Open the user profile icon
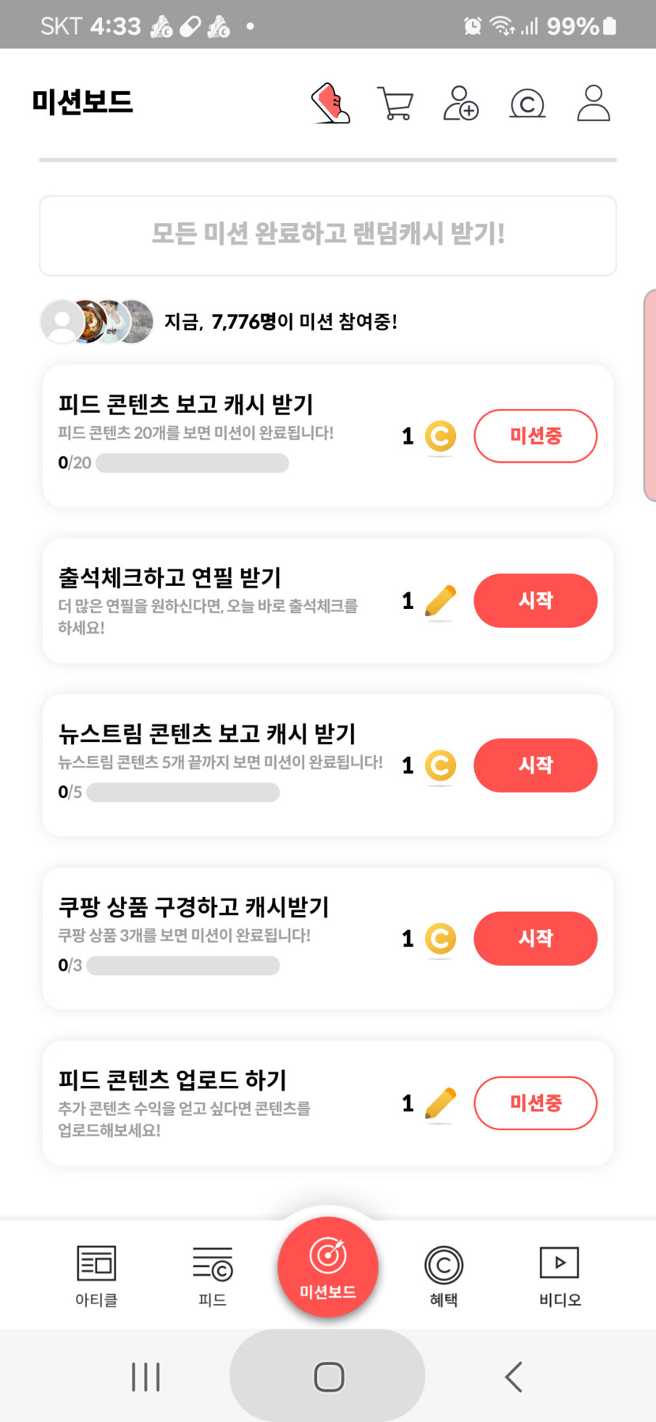The width and height of the screenshot is (656, 1422). [x=594, y=104]
